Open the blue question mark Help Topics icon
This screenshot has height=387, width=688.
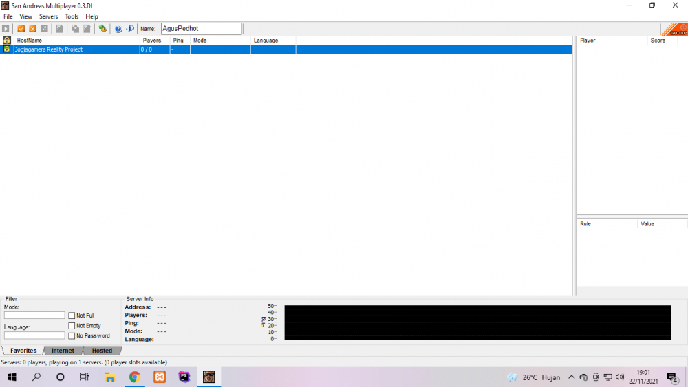pyautogui.click(x=118, y=29)
